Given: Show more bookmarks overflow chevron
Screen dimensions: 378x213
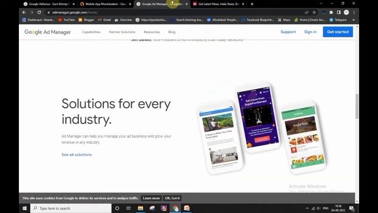Looking at the screenshot, I should 353,20.
